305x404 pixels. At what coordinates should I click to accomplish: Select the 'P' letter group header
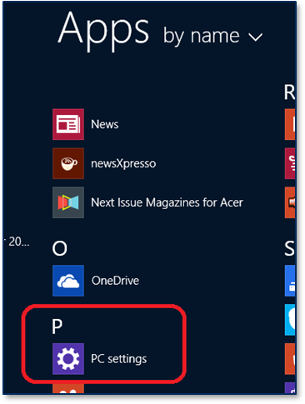tap(57, 327)
